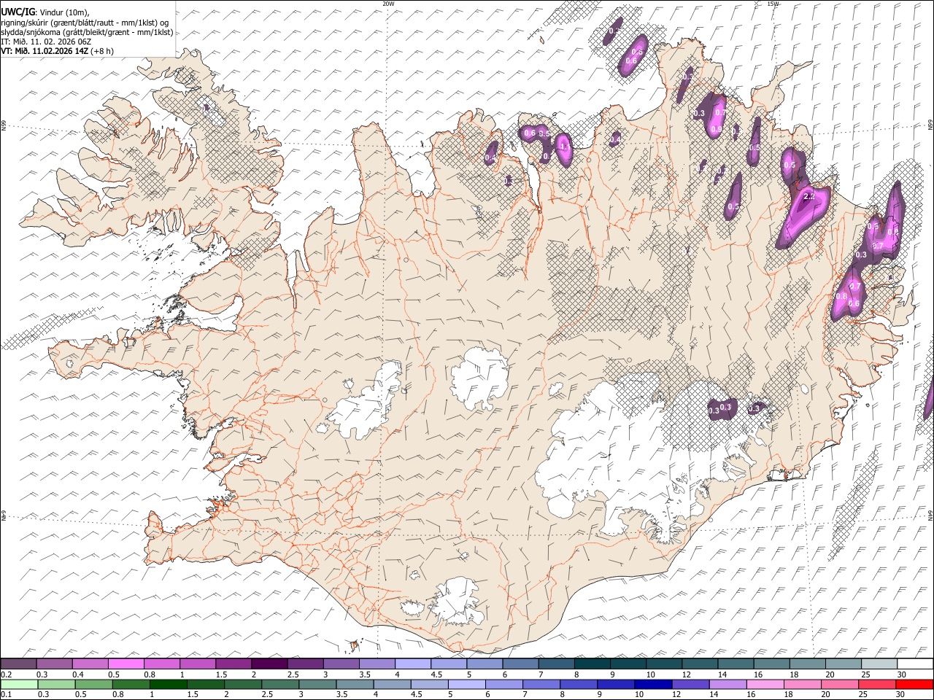Click the 0.2 label under the upper legend

click(7, 674)
